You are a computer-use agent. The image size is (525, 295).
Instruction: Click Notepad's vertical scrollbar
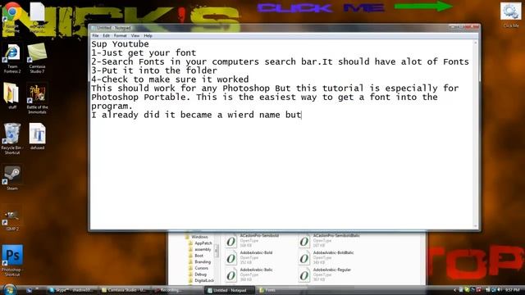point(476,134)
